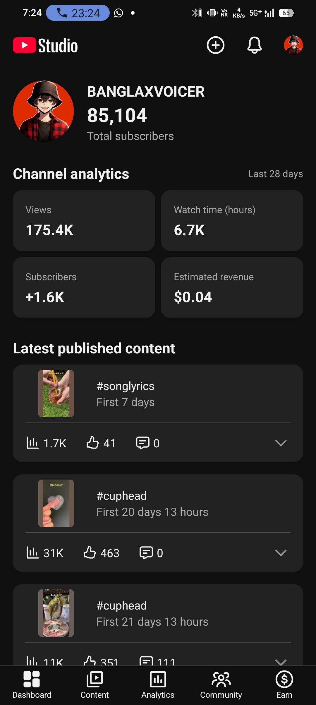Image resolution: width=316 pixels, height=705 pixels.
Task: Open the Estimated revenue card
Action: (232, 288)
